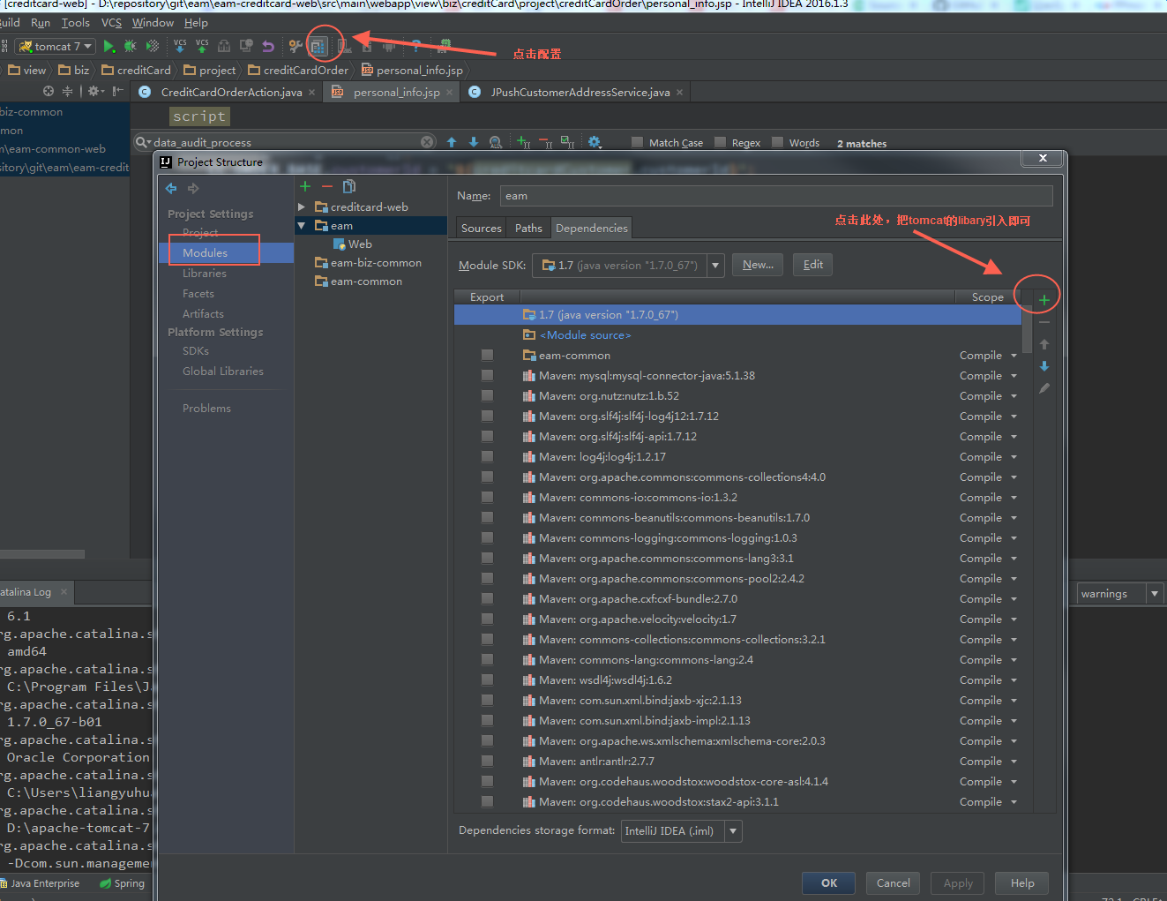Close the CreditCardOrderAction.java tab
This screenshot has height=901, width=1167.
[312, 93]
